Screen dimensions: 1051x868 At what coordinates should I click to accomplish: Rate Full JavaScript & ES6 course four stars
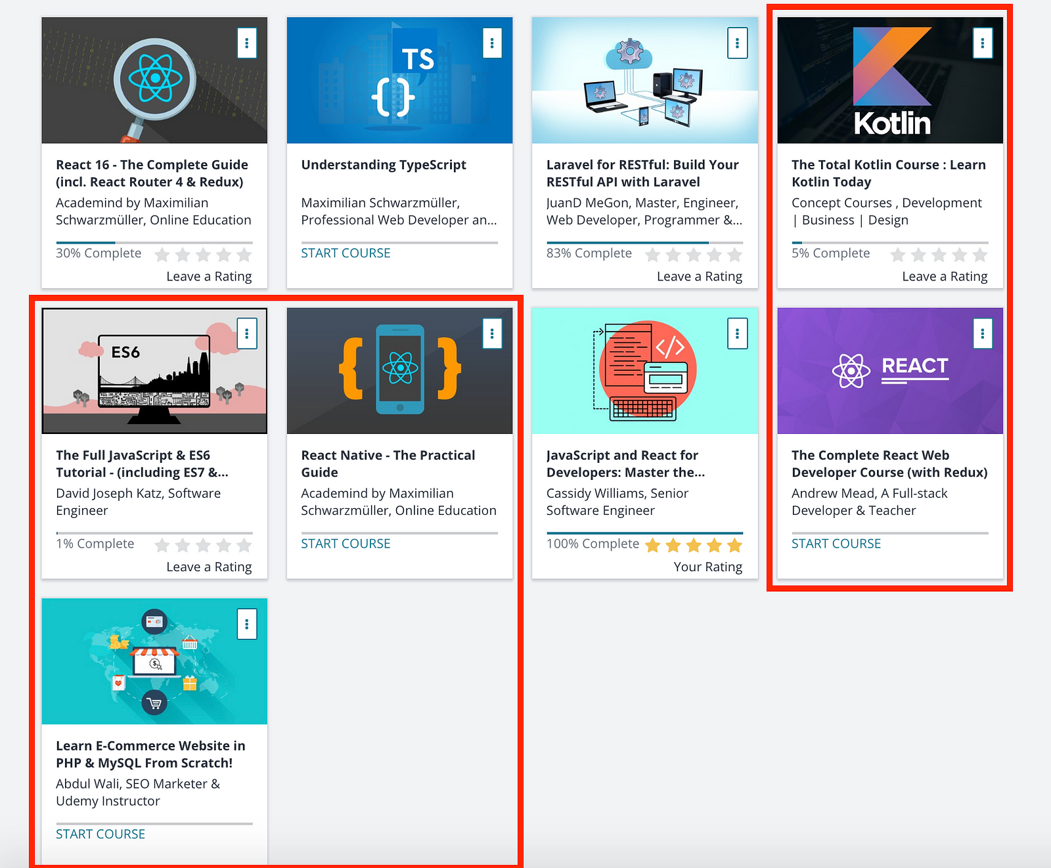223,545
